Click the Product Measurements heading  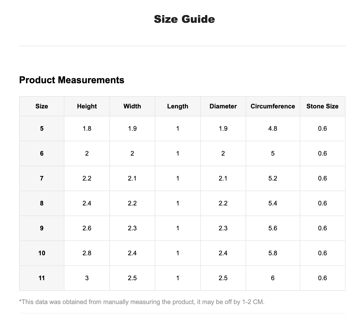(72, 80)
